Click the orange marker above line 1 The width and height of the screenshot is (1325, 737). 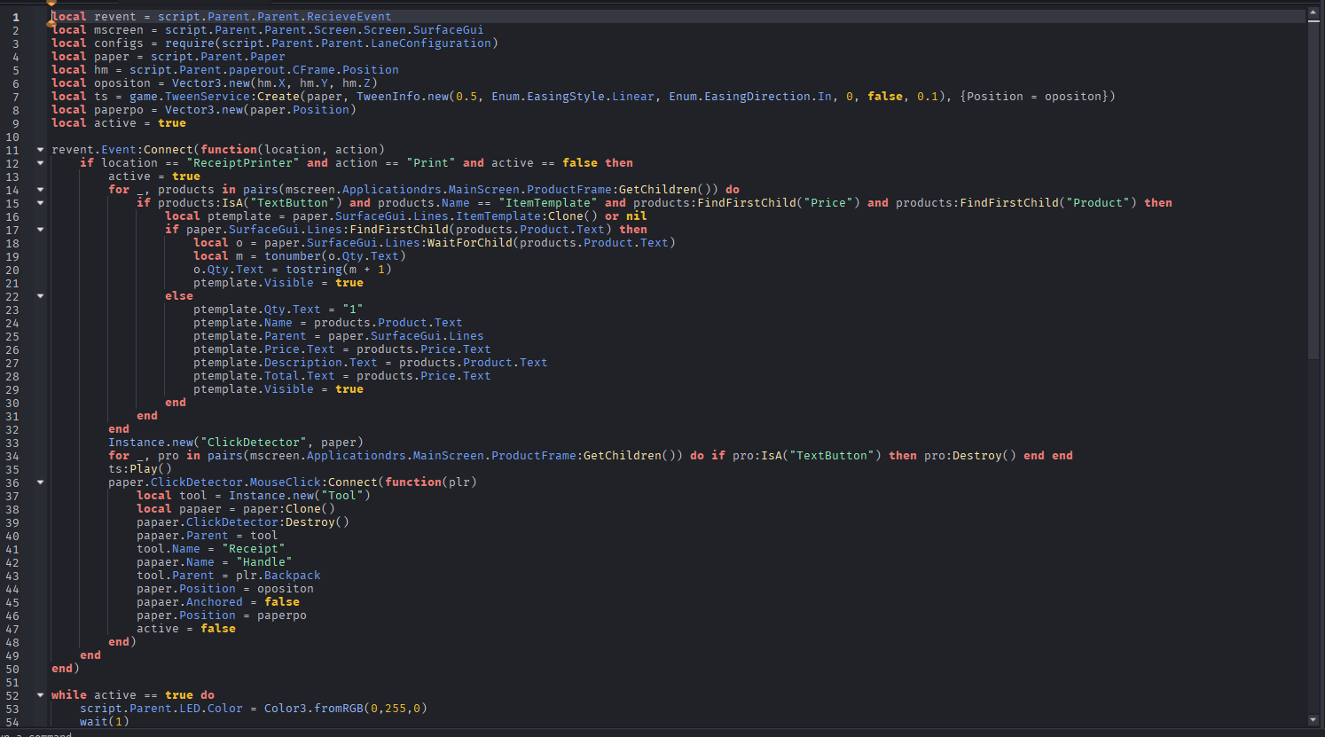(51, 4)
